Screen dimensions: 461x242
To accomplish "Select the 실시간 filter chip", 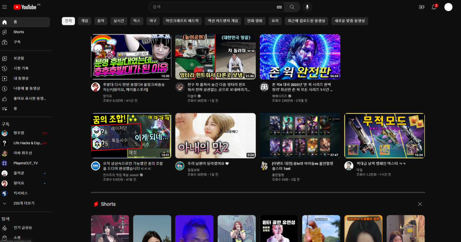I will (119, 21).
